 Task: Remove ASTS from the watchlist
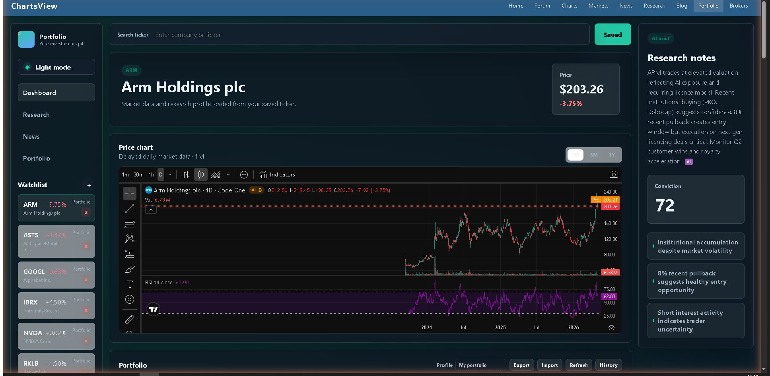click(x=86, y=246)
